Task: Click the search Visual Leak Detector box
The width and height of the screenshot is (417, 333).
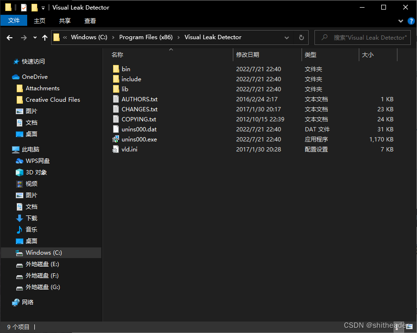Action: tap(363, 38)
